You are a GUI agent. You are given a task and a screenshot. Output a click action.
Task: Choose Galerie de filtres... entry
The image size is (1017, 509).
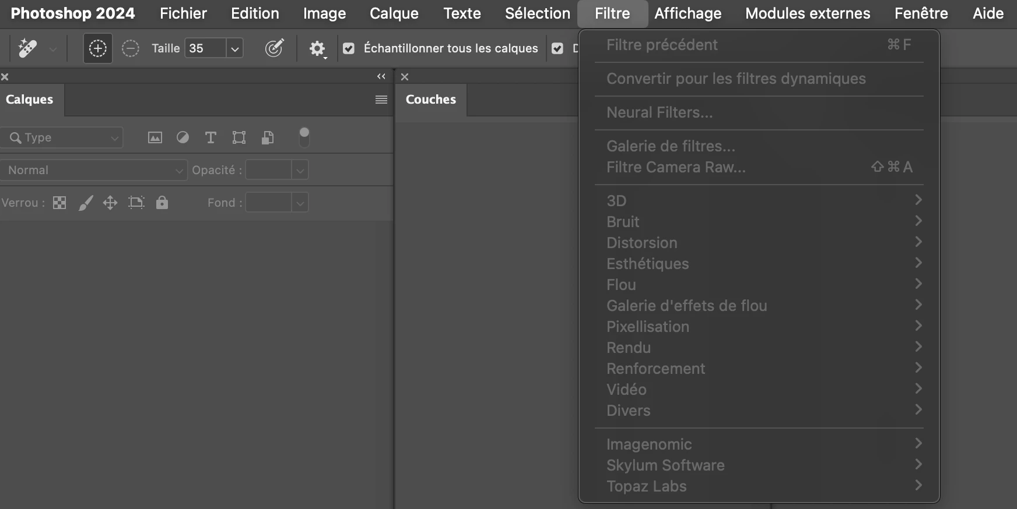coord(759,146)
